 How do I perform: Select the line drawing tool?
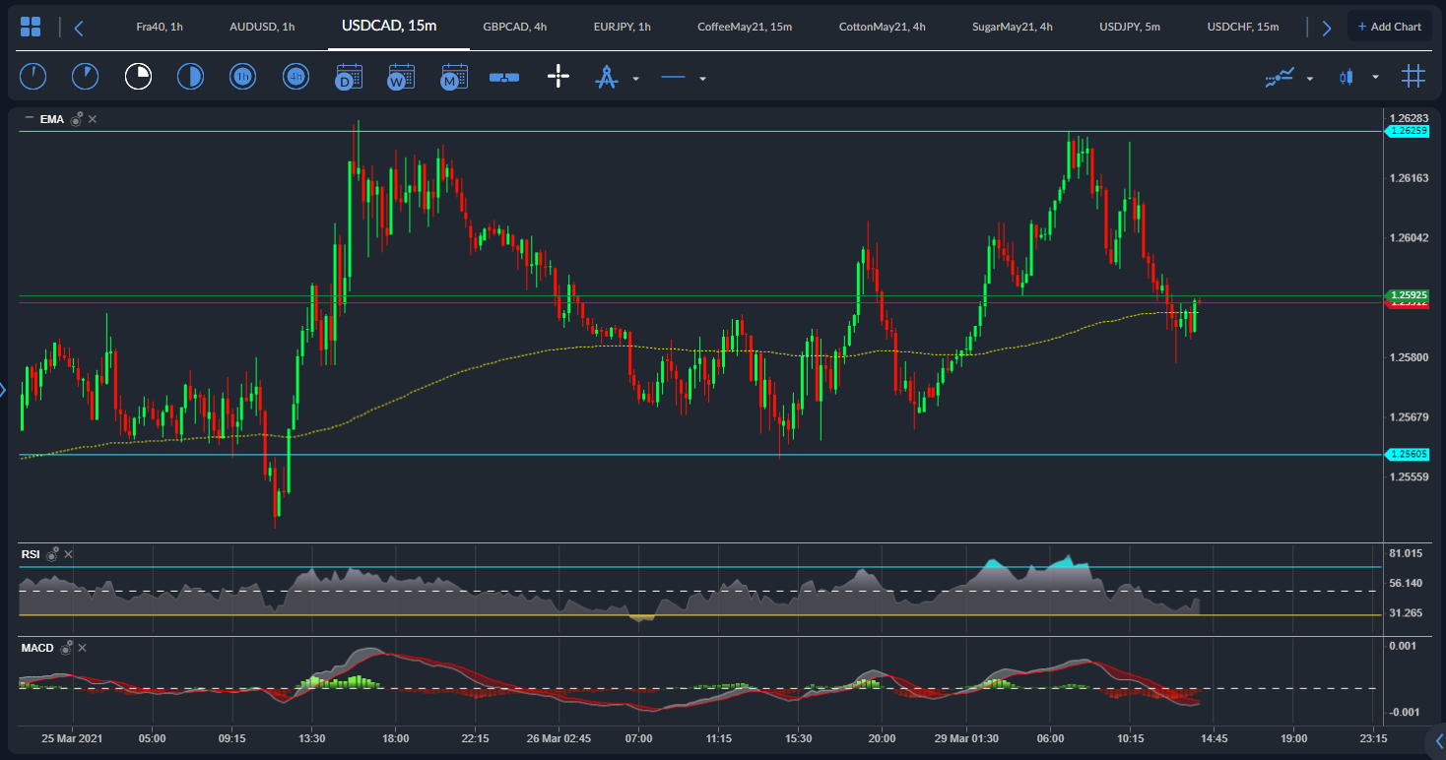pyautogui.click(x=673, y=77)
